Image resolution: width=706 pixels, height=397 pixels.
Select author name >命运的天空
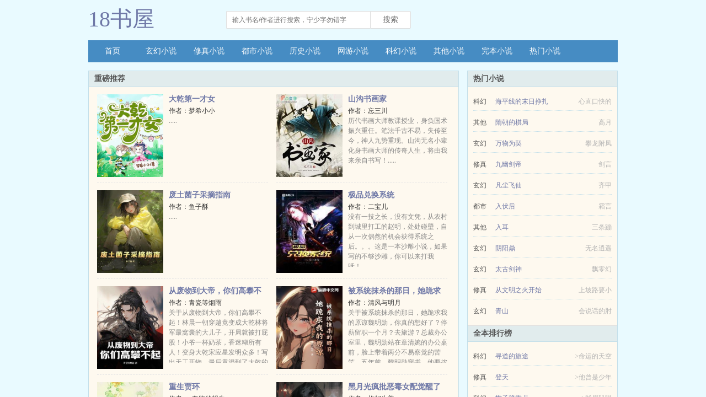click(x=593, y=356)
